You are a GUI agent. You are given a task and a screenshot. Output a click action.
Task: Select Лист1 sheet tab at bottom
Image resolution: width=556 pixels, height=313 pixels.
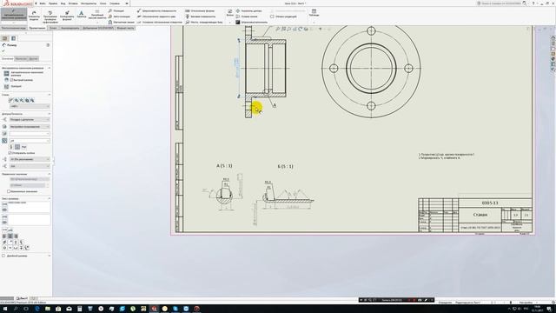click(x=22, y=298)
